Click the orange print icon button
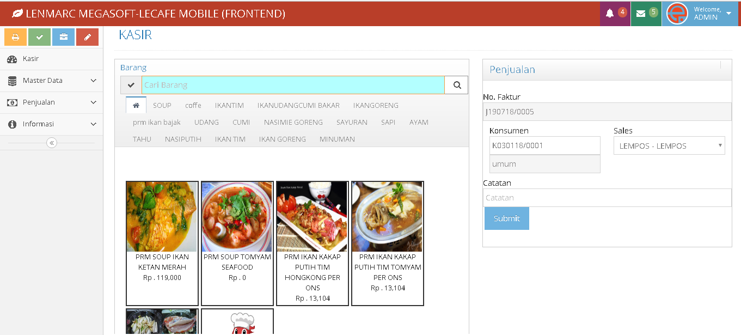741x335 pixels. pyautogui.click(x=15, y=37)
